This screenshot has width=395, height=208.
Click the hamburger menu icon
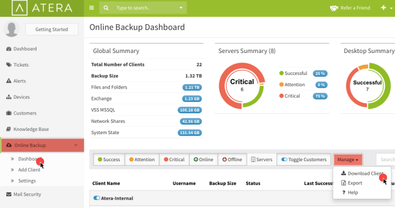(91, 8)
